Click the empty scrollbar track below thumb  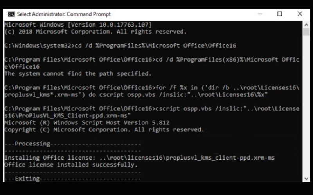(306, 105)
